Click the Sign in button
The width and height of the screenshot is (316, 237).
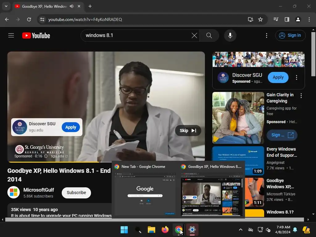tap(290, 35)
